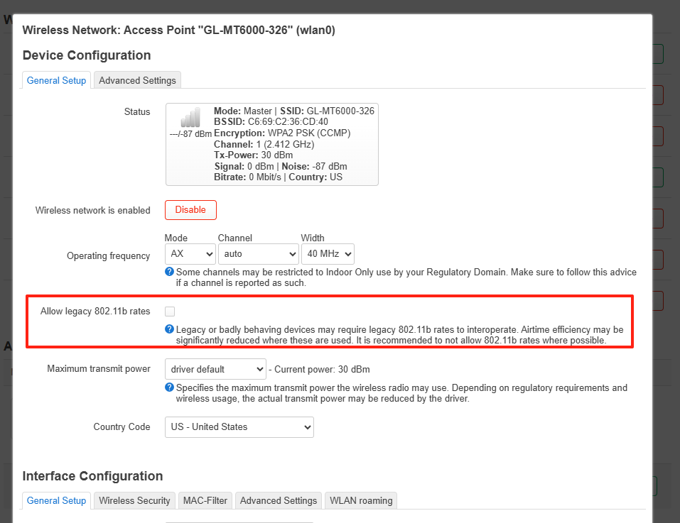The image size is (680, 523).
Task: Open the Mode dropdown showing AX
Action: coord(190,253)
